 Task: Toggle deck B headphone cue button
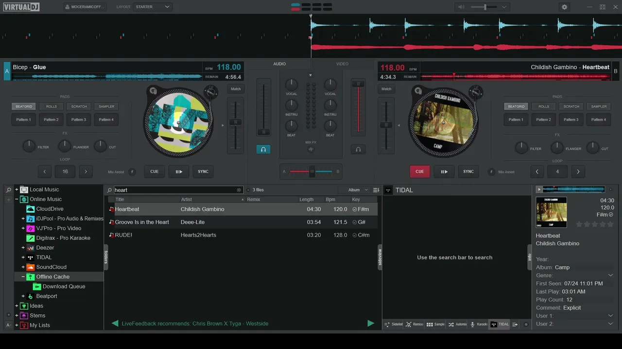(x=358, y=149)
